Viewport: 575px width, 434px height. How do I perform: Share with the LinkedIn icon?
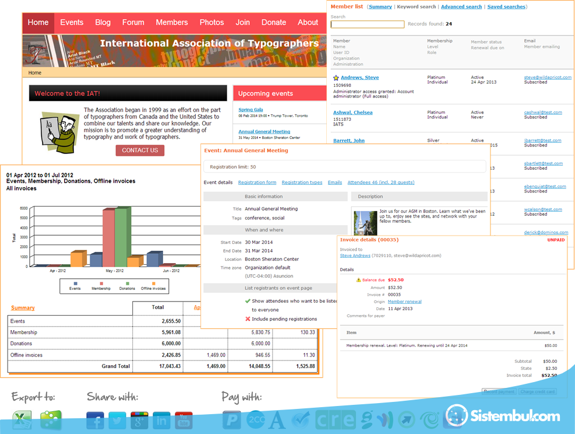point(161,421)
